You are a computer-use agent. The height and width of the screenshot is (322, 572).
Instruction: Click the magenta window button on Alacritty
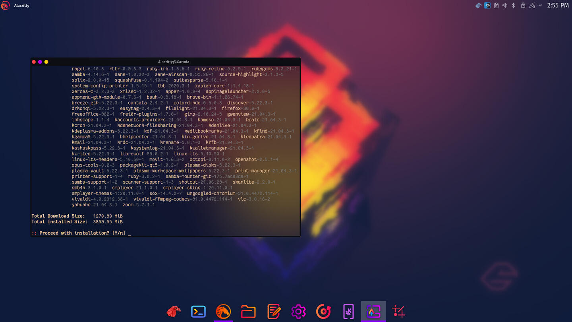point(40,62)
